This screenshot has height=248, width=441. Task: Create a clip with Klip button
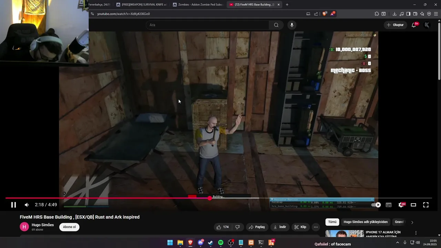(x=300, y=227)
